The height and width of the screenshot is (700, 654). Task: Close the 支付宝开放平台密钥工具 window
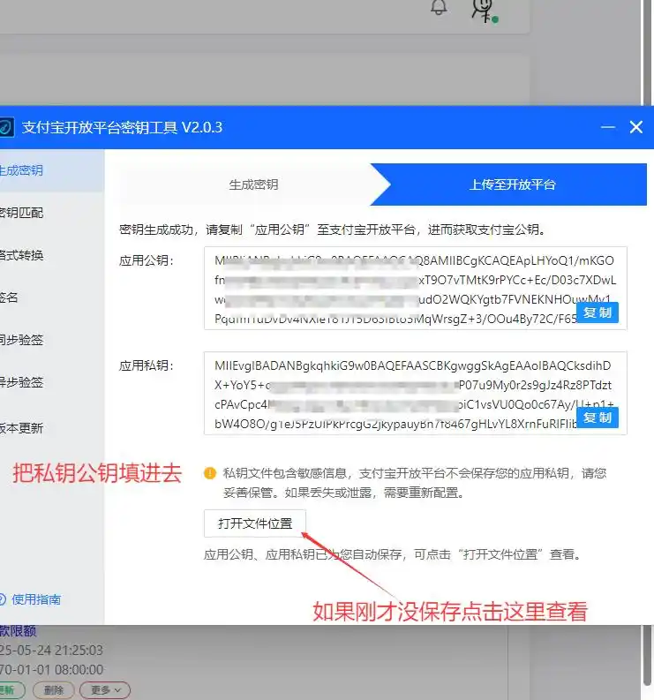(635, 127)
